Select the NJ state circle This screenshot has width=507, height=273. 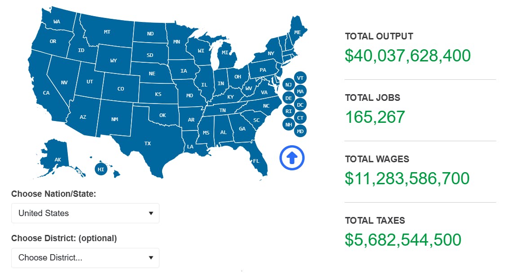point(289,85)
